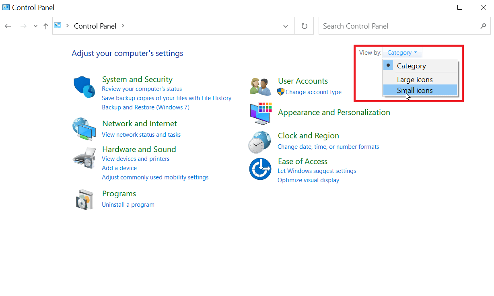Open Backup and Restore (Windows 7)

point(146,107)
